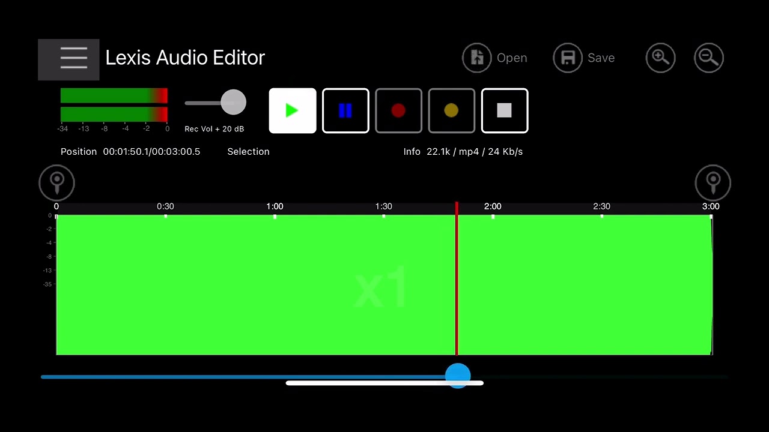Zoom out of the waveform
The width and height of the screenshot is (769, 432).
709,58
